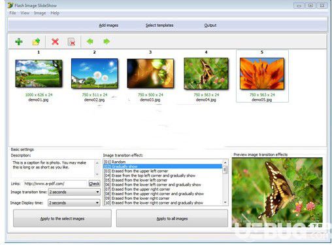Select [05] Erased from the lower left corner

coord(163,180)
